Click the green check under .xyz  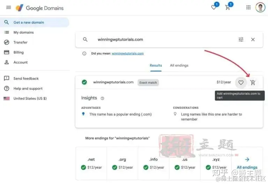click(208, 167)
